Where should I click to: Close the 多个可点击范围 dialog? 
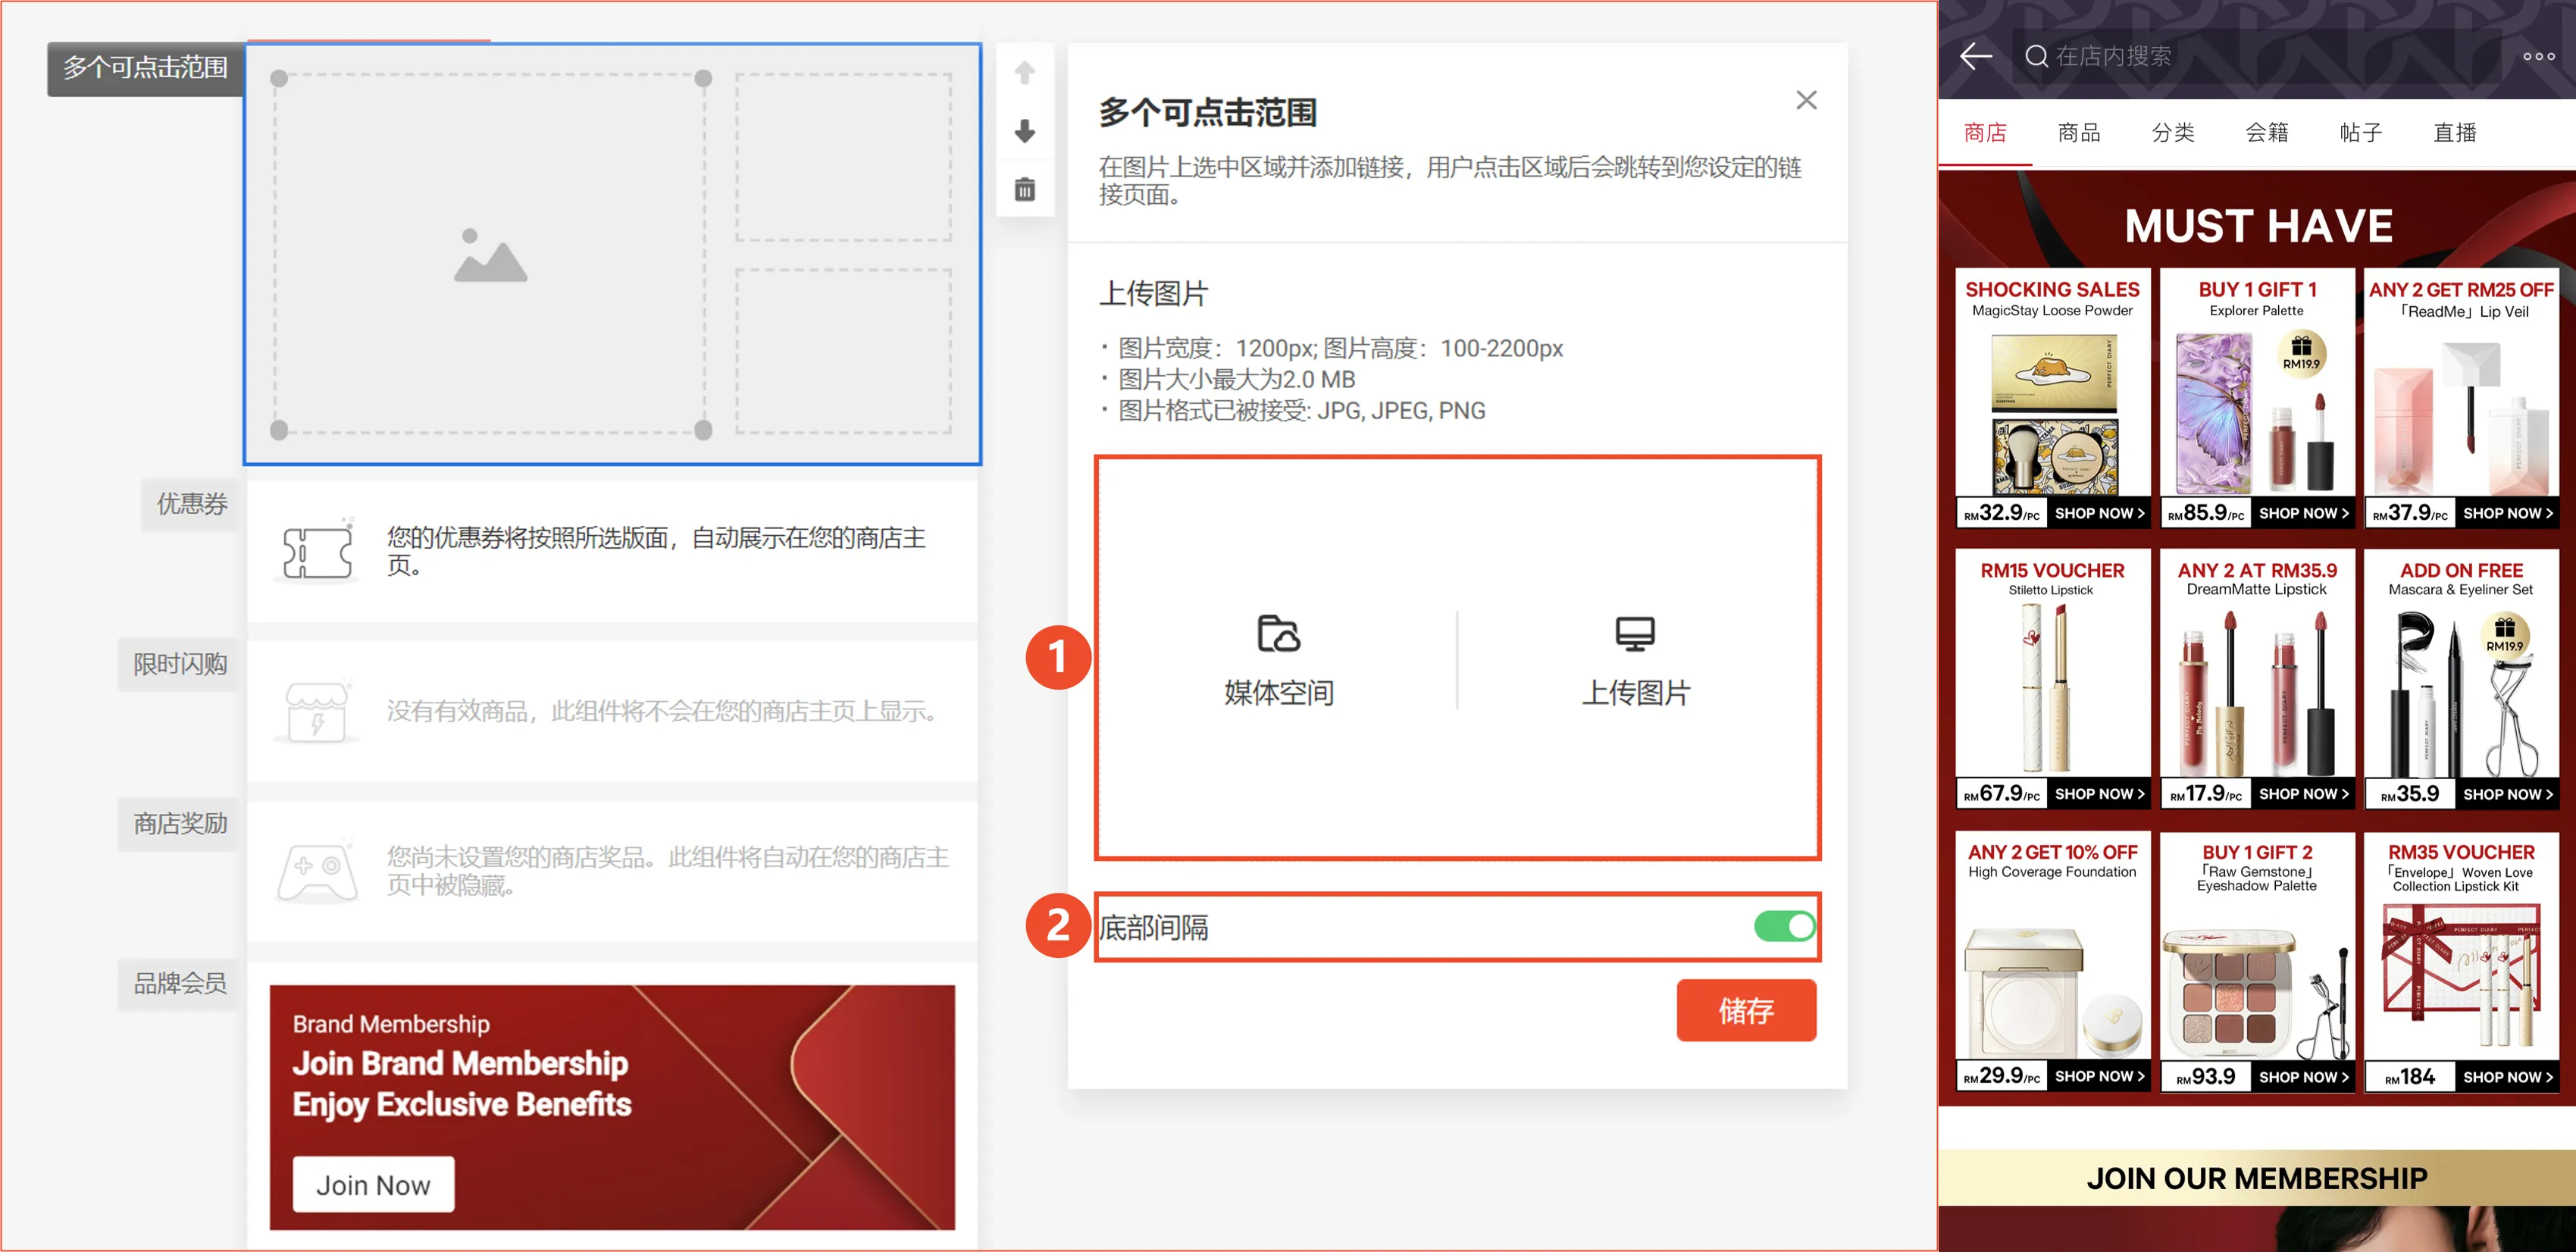point(1806,100)
